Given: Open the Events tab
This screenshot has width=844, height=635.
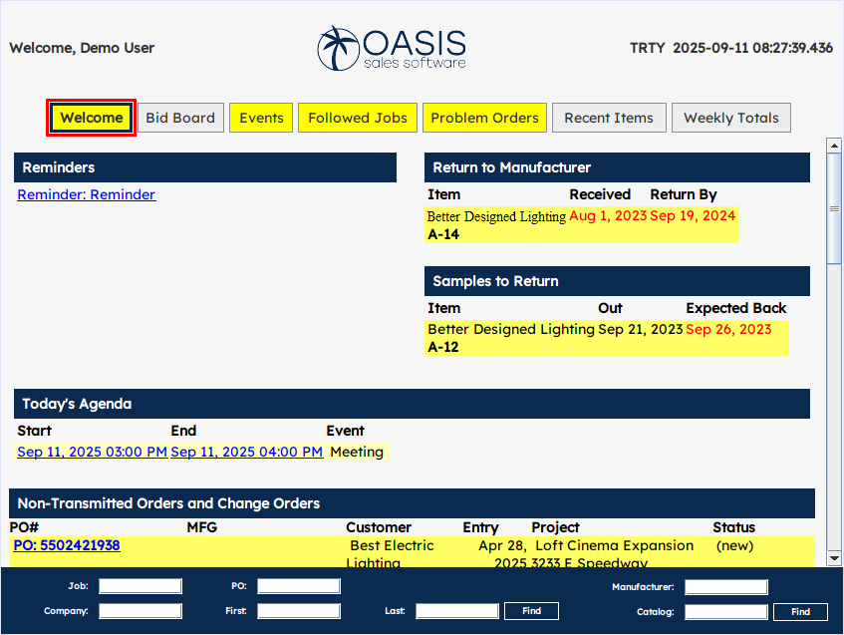Looking at the screenshot, I should coord(260,117).
